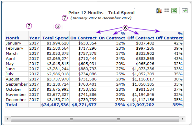Select the January month cell
The width and height of the screenshot is (193, 126).
pyautogui.click(x=13, y=43)
